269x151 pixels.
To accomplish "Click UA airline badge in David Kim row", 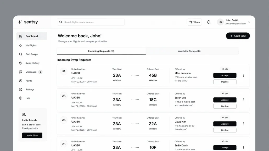I will [x=64, y=120].
